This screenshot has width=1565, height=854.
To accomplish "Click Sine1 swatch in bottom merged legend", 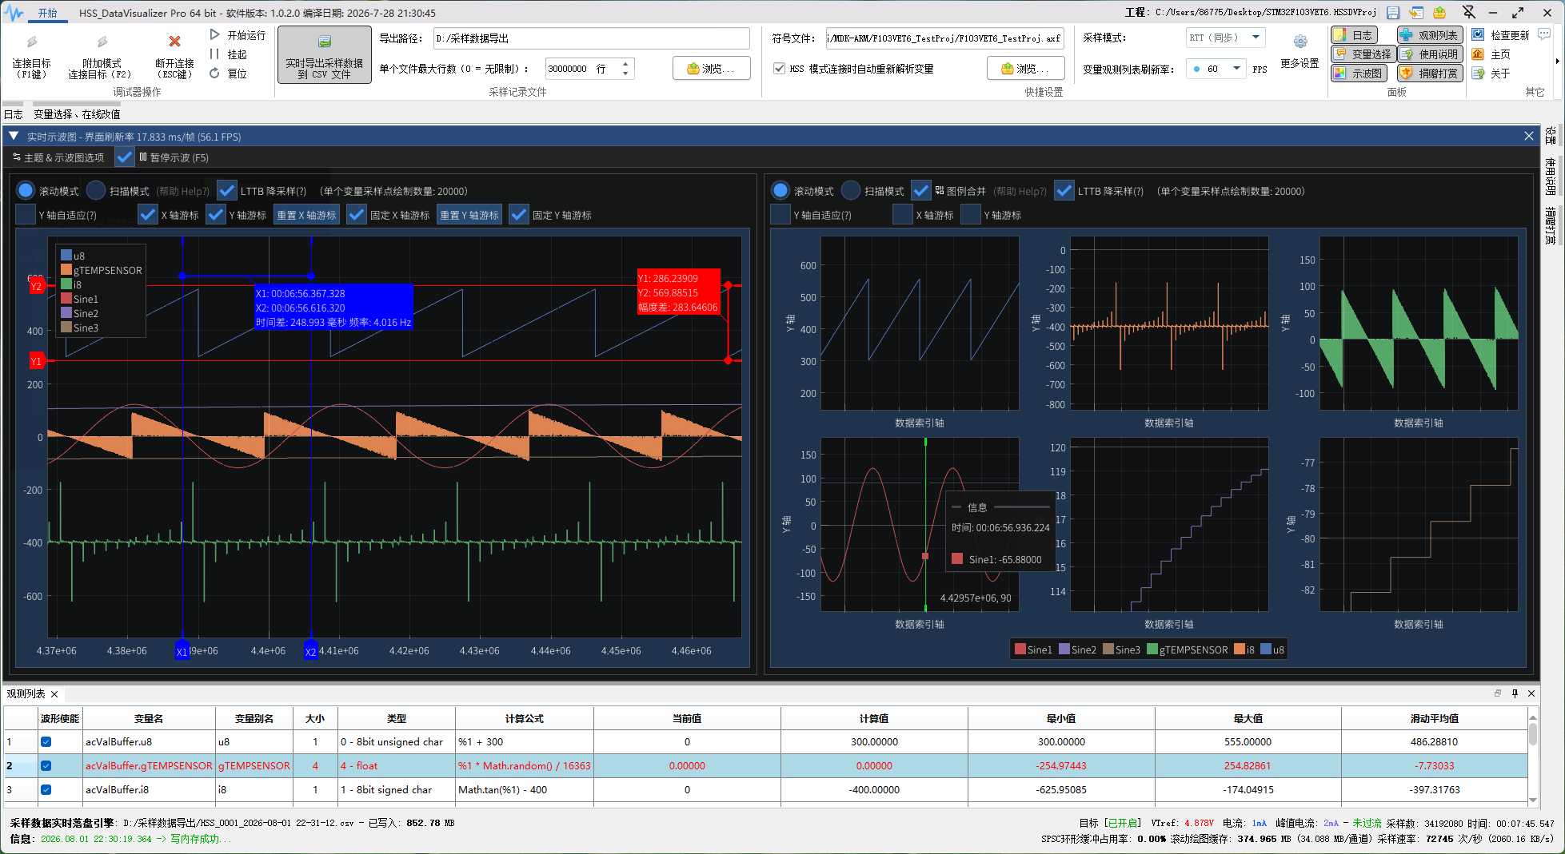I will tap(1020, 649).
